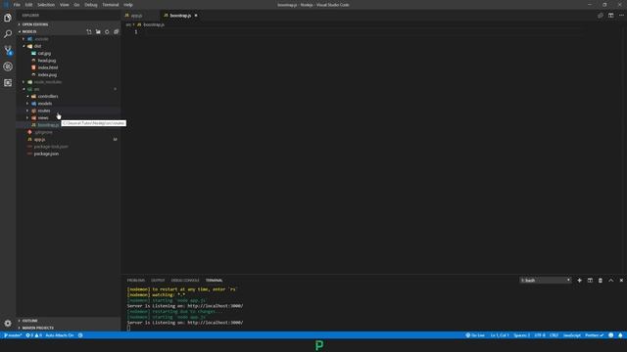Open Source Control view in activity bar
This screenshot has width=627, height=352.
(8, 50)
